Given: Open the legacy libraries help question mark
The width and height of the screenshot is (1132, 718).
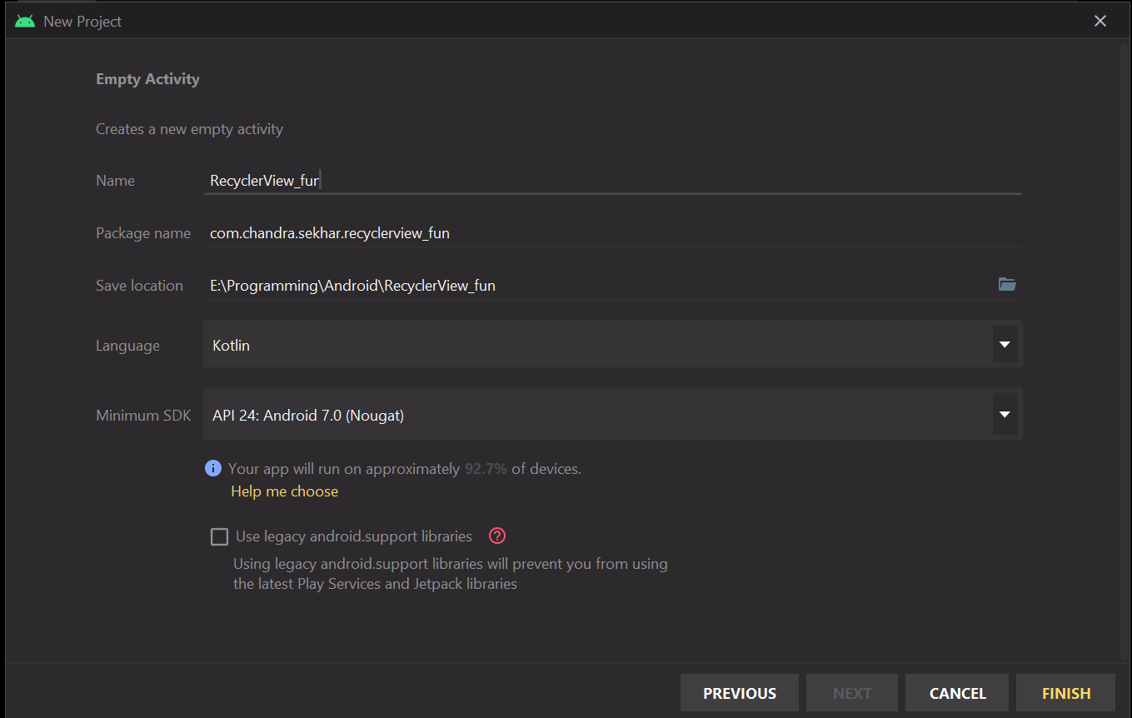Looking at the screenshot, I should [x=497, y=536].
